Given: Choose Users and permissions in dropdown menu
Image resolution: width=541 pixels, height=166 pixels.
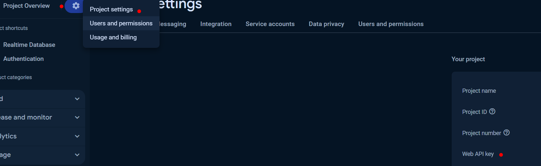Looking at the screenshot, I should click(x=121, y=23).
